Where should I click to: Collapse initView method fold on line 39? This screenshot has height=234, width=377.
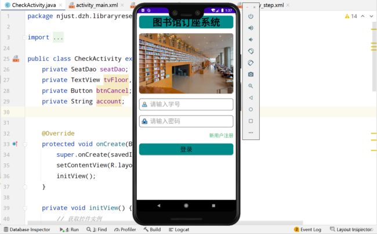25,208
